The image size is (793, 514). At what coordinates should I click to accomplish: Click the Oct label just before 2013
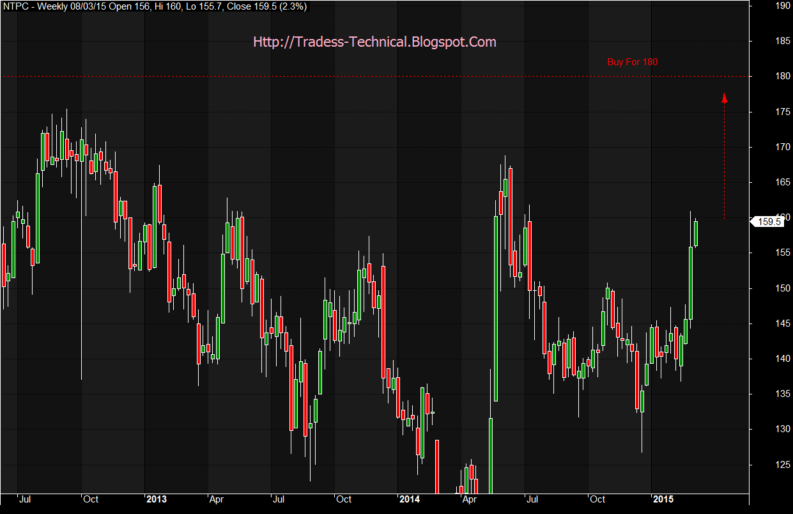[x=91, y=499]
